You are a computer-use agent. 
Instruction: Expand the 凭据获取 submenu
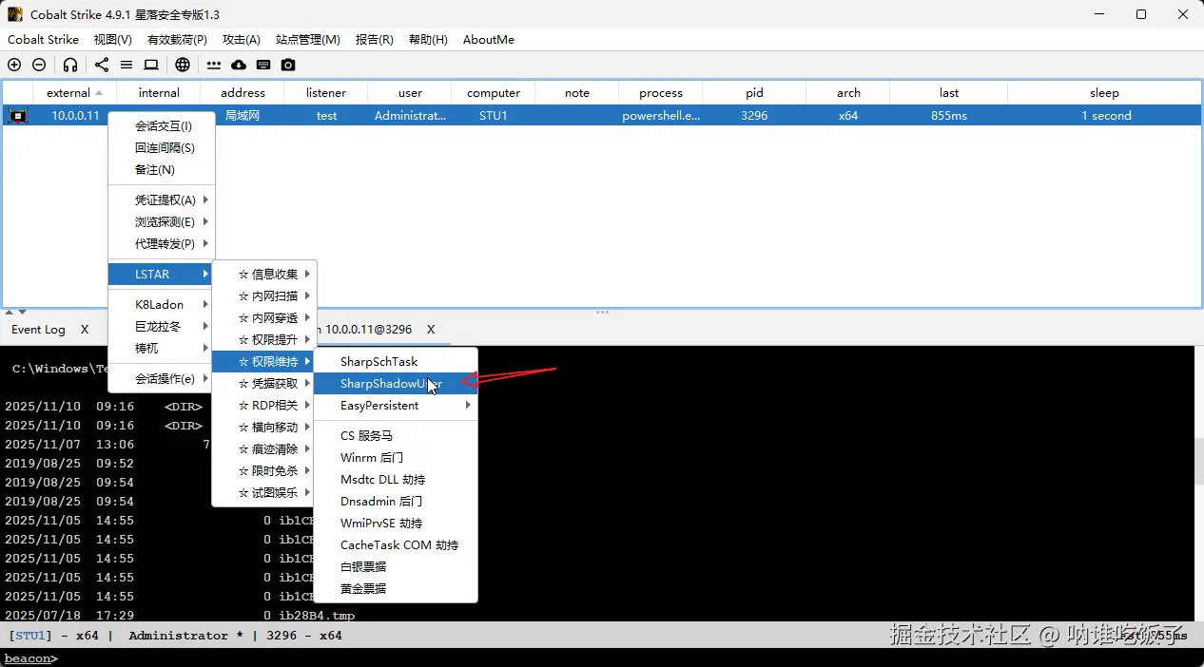264,384
